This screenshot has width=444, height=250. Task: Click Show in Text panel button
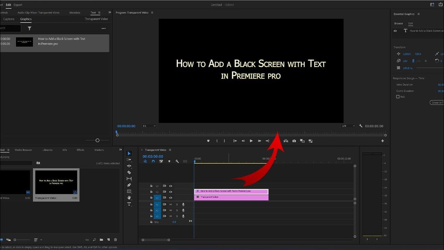(437, 103)
